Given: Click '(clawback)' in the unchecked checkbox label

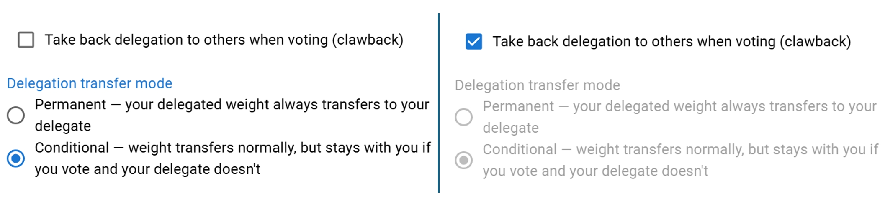Looking at the screenshot, I should [368, 40].
